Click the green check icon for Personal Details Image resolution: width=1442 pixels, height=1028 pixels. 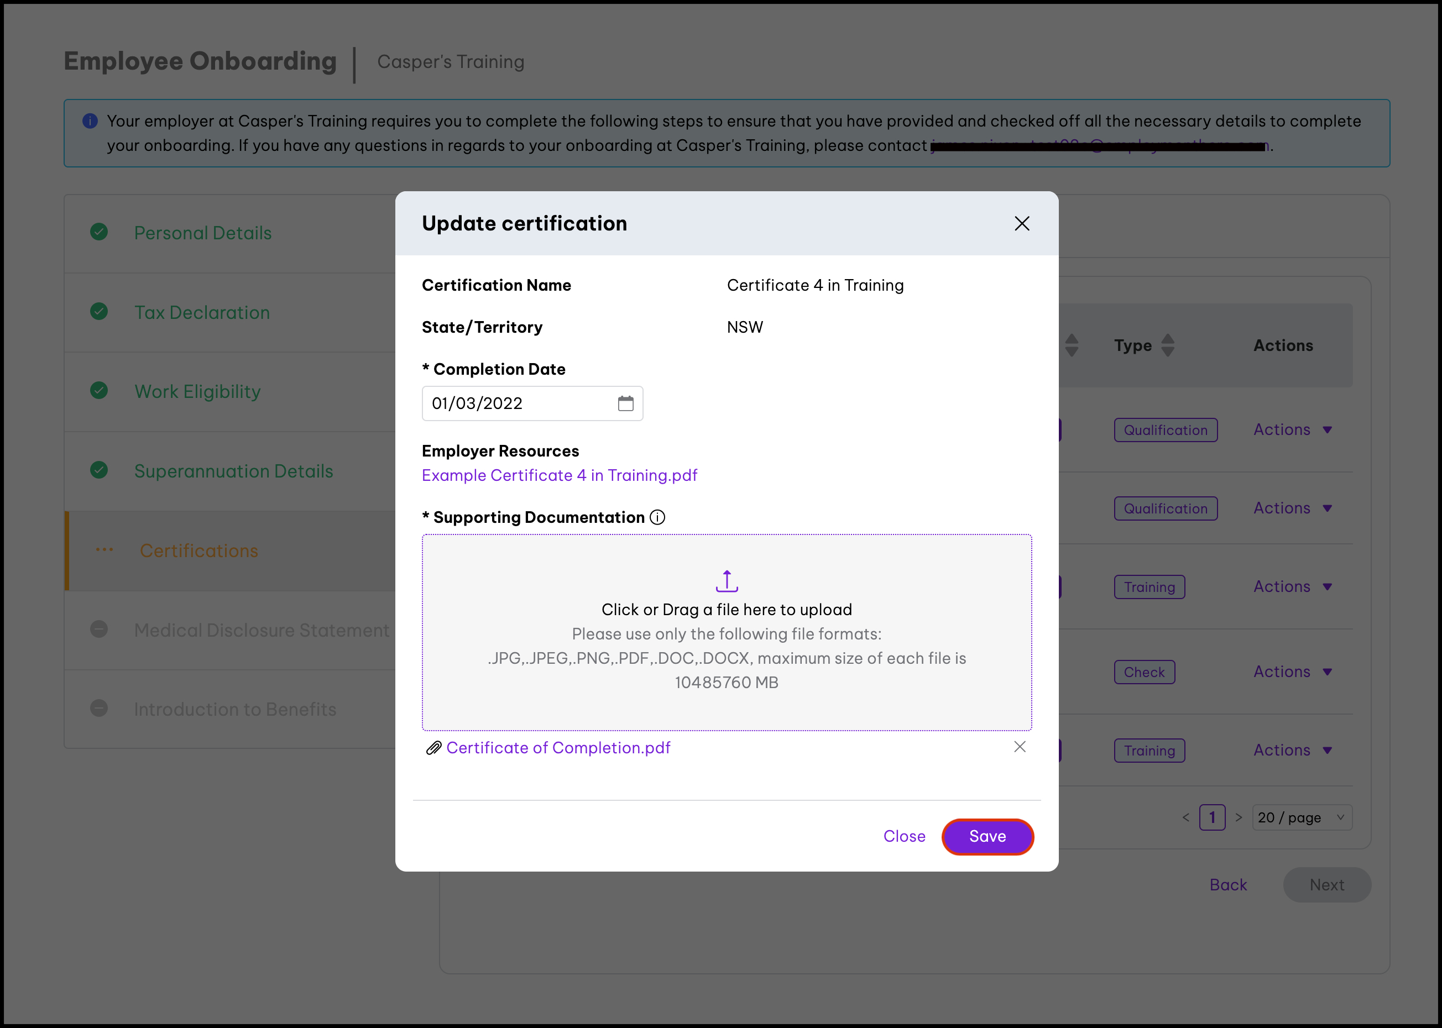pos(99,232)
